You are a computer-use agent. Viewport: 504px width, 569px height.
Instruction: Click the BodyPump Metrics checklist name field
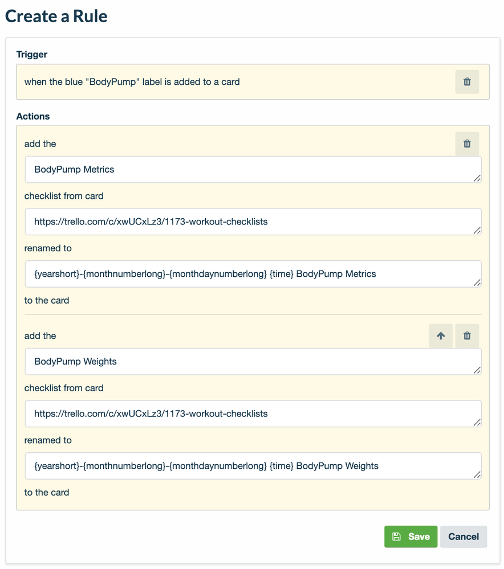point(251,169)
